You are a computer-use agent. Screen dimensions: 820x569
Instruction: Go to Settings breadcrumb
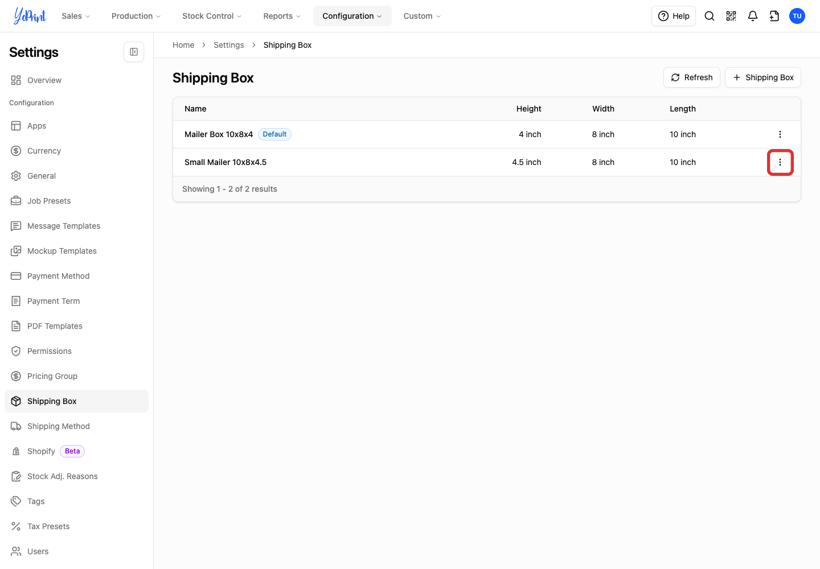click(229, 45)
